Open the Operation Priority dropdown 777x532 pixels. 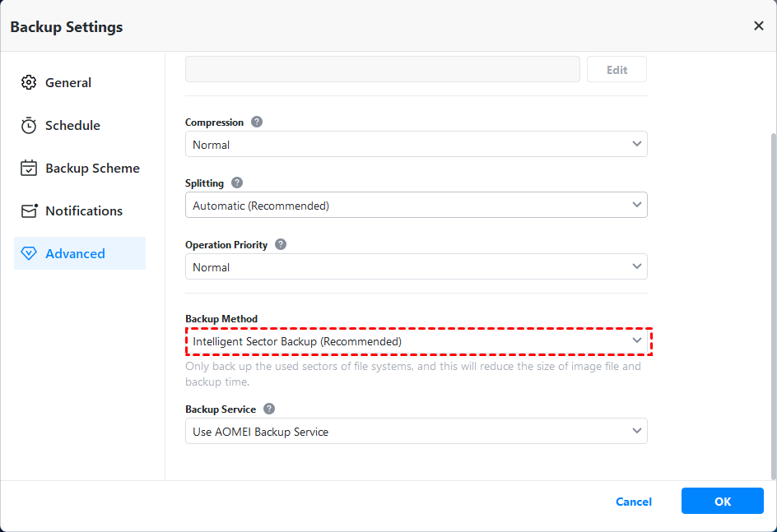tap(416, 266)
